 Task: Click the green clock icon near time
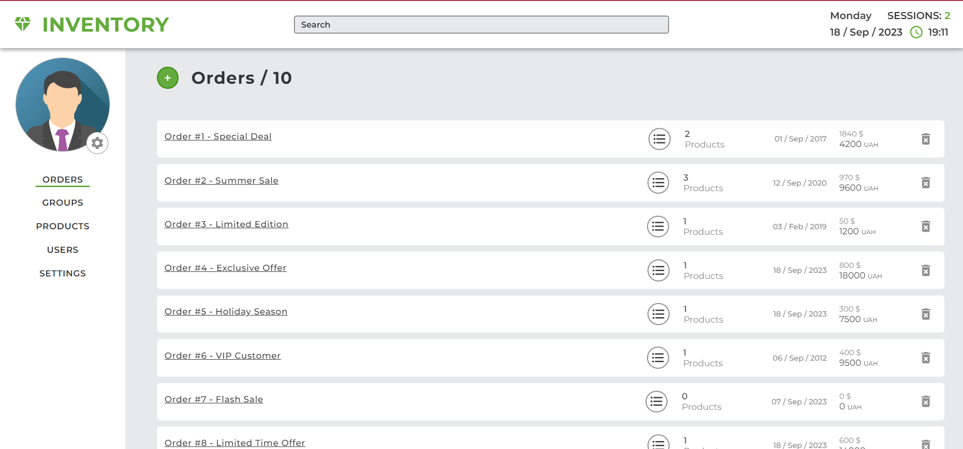tap(916, 32)
